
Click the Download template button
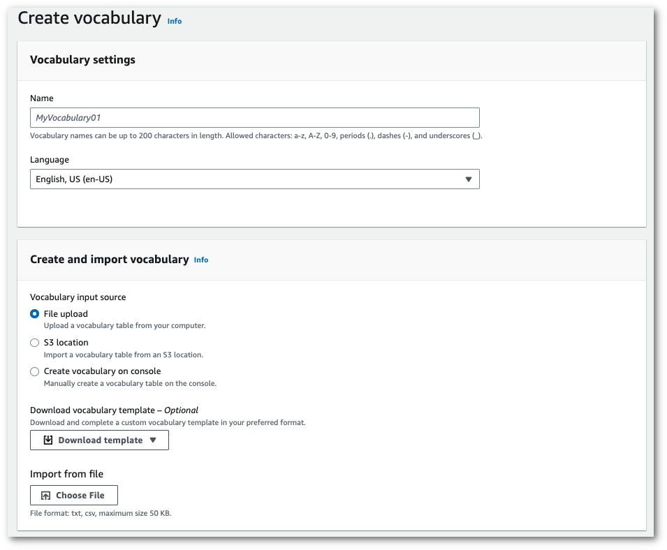tap(98, 440)
